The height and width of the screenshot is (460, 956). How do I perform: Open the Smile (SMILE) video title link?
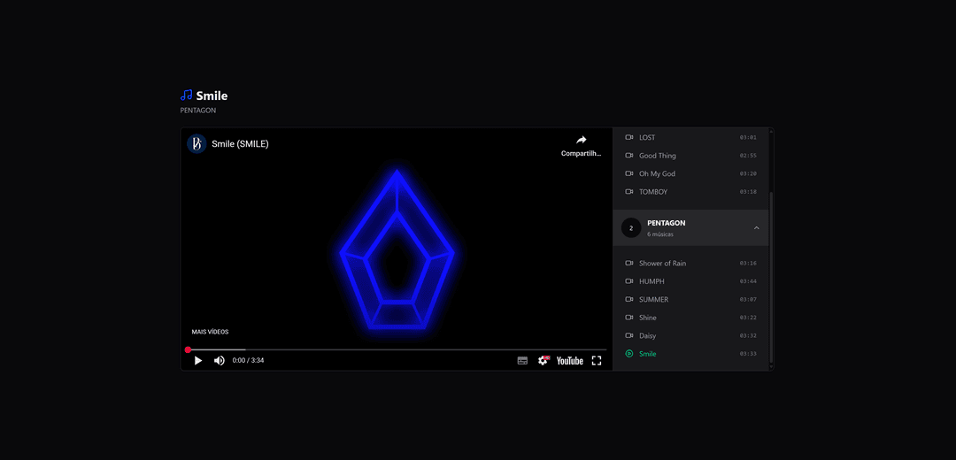click(x=240, y=144)
